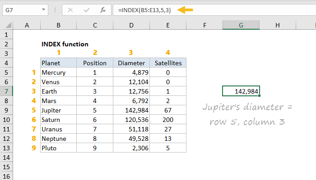Click satellites value 200
This screenshot has width=316, height=180.
click(x=168, y=120)
